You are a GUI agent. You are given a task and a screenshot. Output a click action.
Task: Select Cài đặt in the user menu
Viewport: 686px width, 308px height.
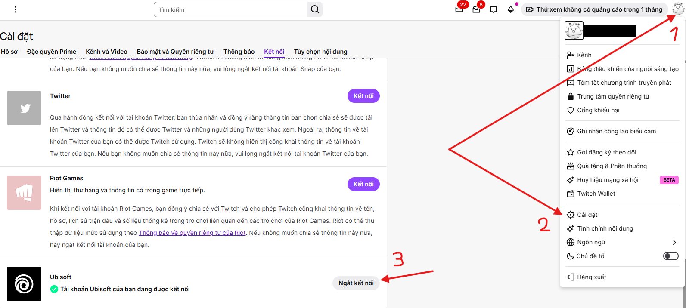[622, 215]
